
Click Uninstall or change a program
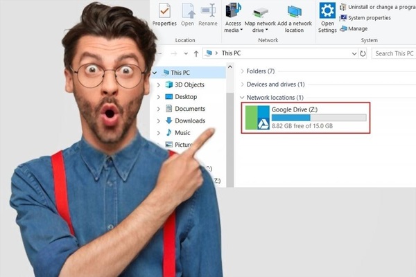click(378, 7)
